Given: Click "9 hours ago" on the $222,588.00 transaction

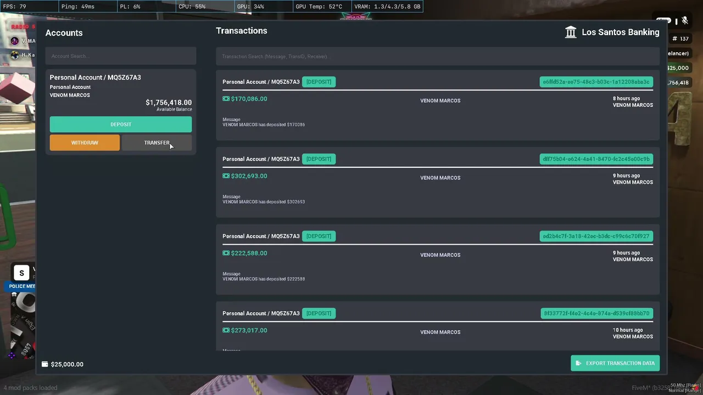Looking at the screenshot, I should [x=626, y=253].
